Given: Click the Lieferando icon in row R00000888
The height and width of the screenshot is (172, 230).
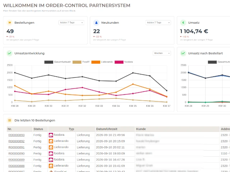Looking at the screenshot, I should pos(51,166).
